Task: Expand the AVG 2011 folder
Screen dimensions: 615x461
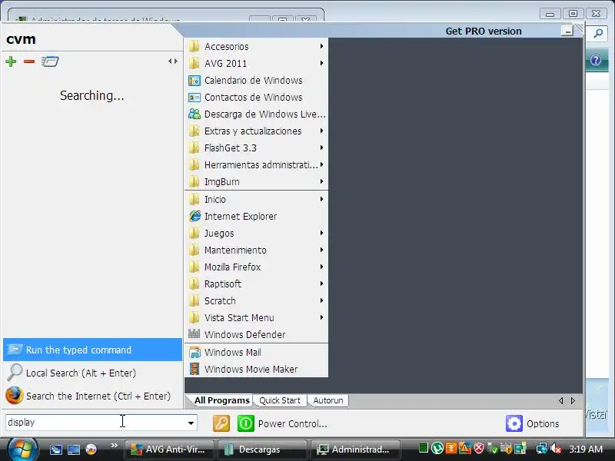Action: tap(256, 63)
